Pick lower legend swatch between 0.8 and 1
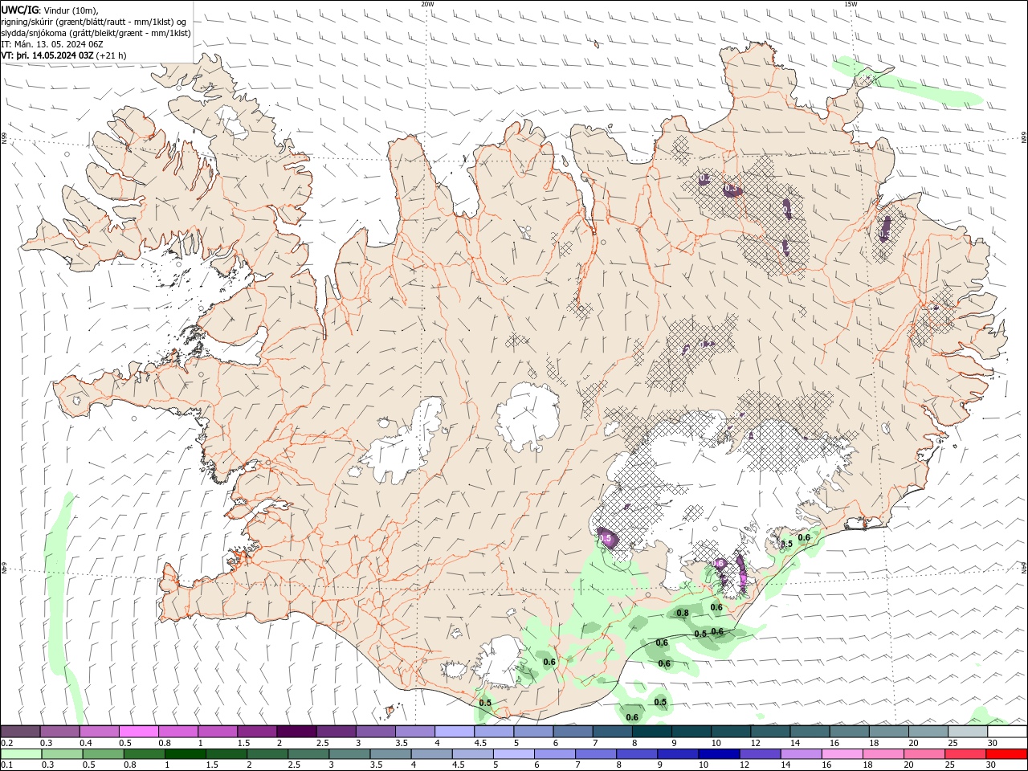Image resolution: width=1028 pixels, height=771 pixels. (144, 754)
